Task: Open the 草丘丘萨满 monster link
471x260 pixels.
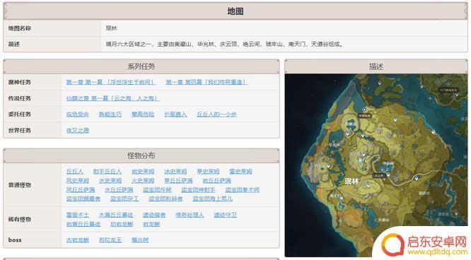Action: 178,180
